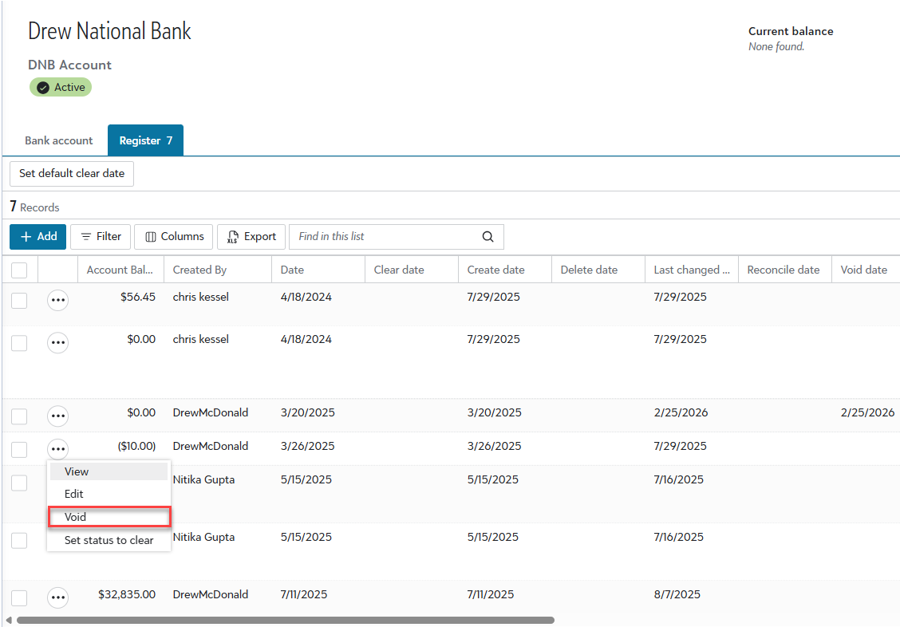Select checkbox for the $32,835.00 record
This screenshot has height=627, width=900.
pos(19,597)
